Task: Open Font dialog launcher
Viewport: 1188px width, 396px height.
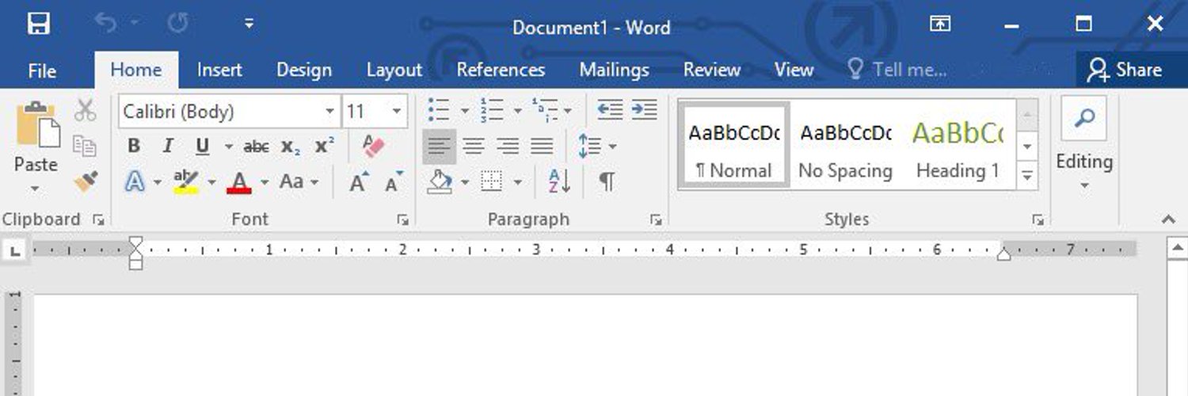Action: [402, 220]
